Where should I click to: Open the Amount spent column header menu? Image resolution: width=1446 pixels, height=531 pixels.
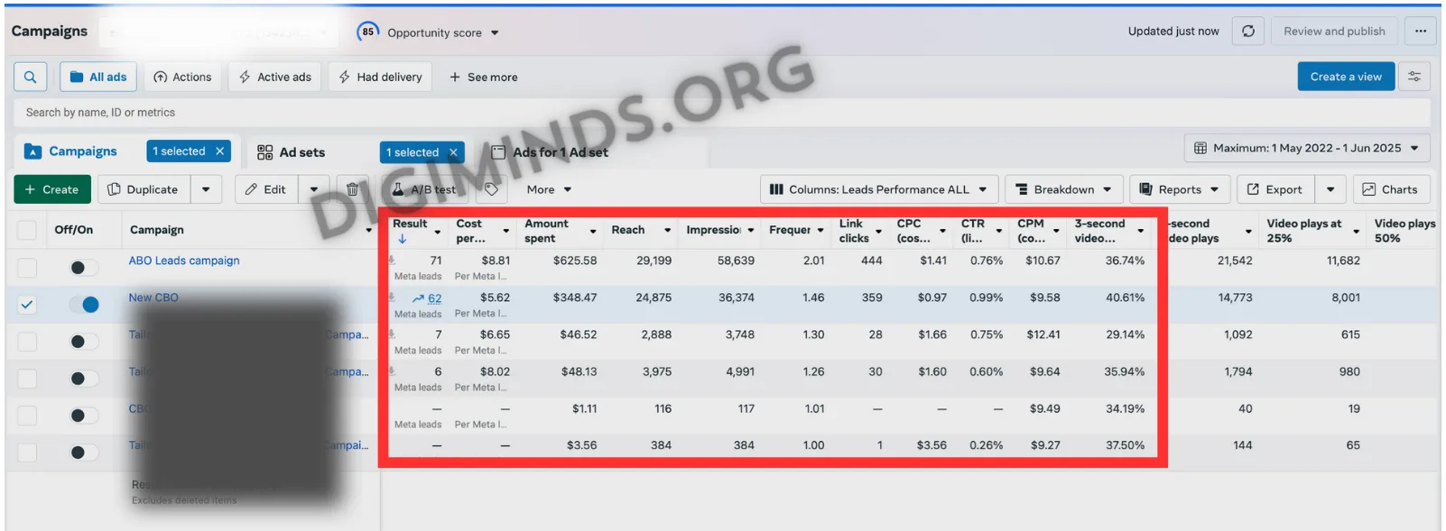(593, 232)
